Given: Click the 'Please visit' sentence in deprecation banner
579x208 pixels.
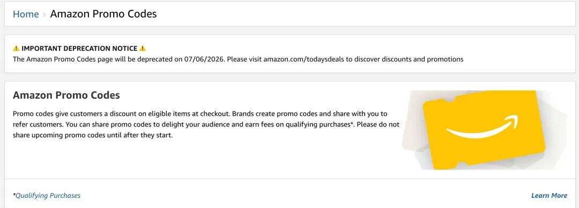Looking at the screenshot, I should coord(345,59).
